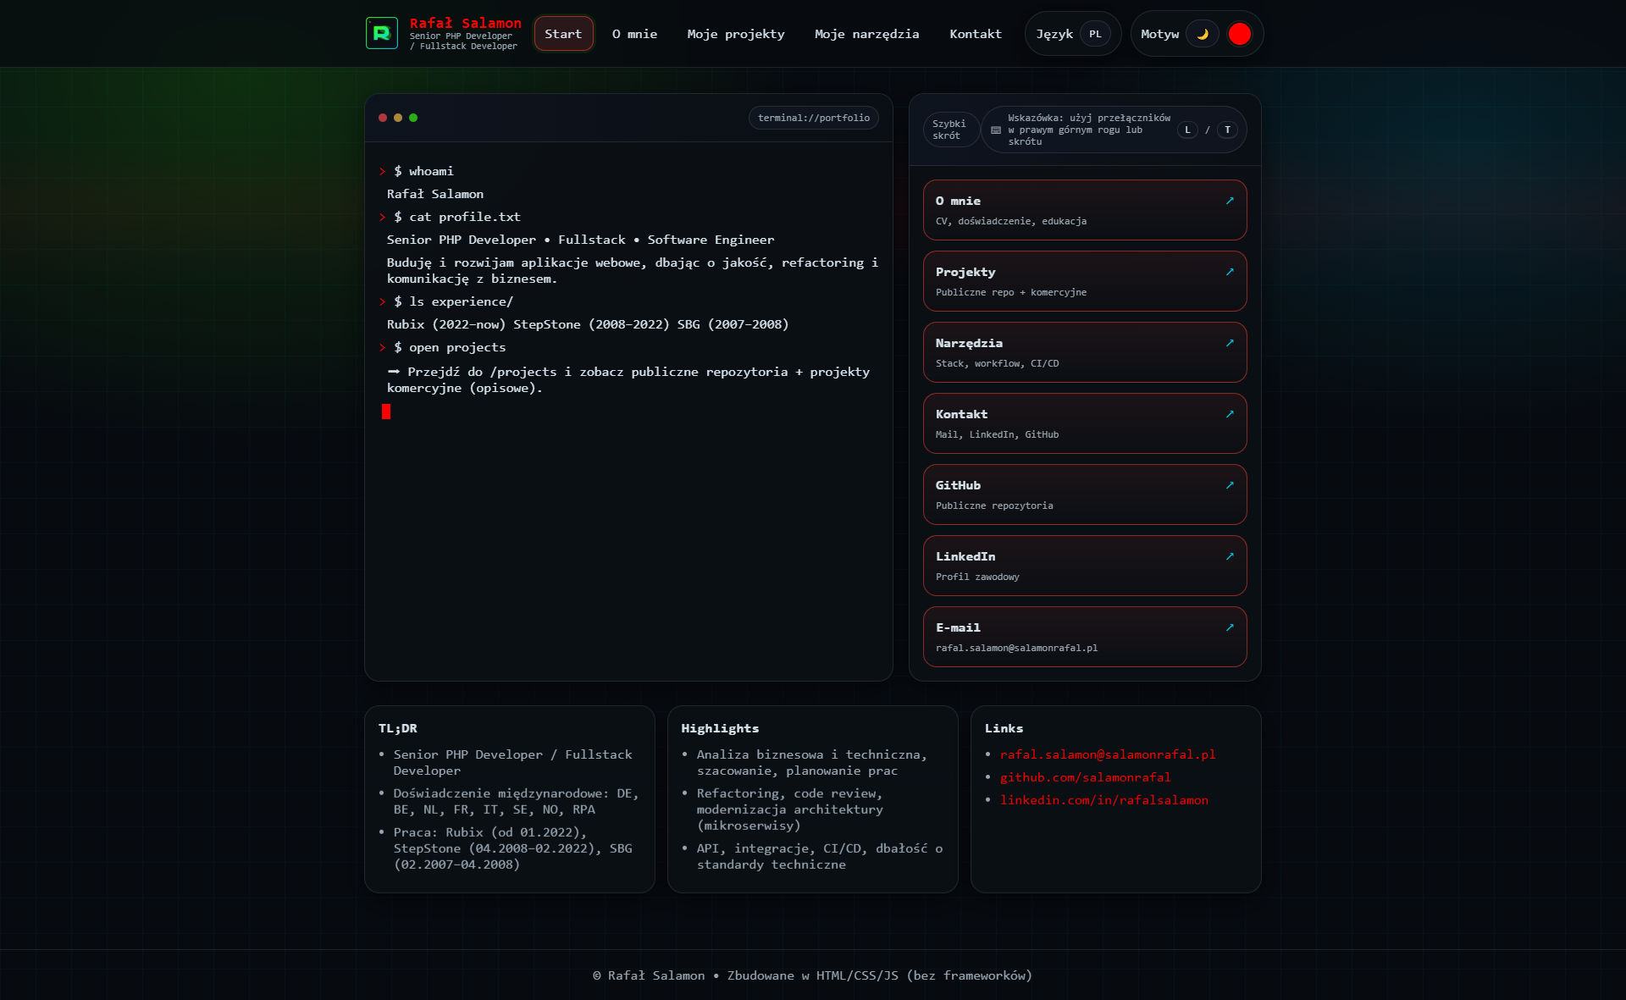Select Kontakt in the top navigation
Screen dimensions: 1626x1000
click(x=976, y=34)
